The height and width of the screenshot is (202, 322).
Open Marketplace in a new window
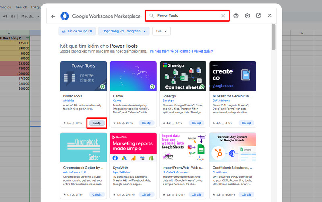click(258, 16)
